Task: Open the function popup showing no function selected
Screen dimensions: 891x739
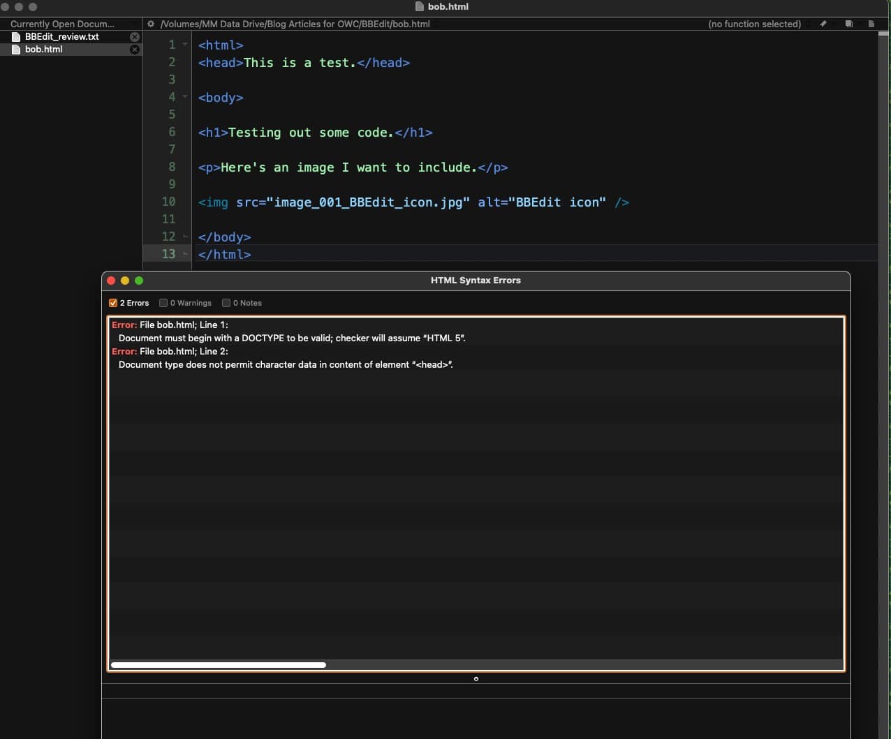Action: tap(754, 24)
